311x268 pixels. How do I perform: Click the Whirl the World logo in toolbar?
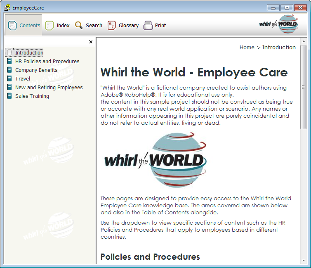point(278,24)
